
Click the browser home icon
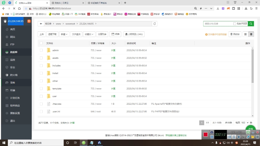pyautogui.click(x=19, y=8)
